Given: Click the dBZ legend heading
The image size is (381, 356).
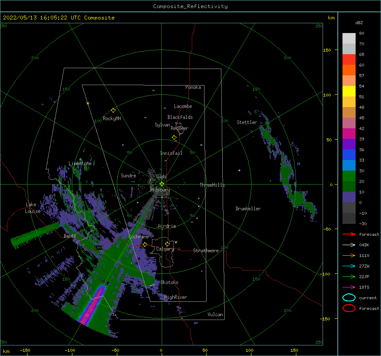Looking at the screenshot, I should click(359, 23).
